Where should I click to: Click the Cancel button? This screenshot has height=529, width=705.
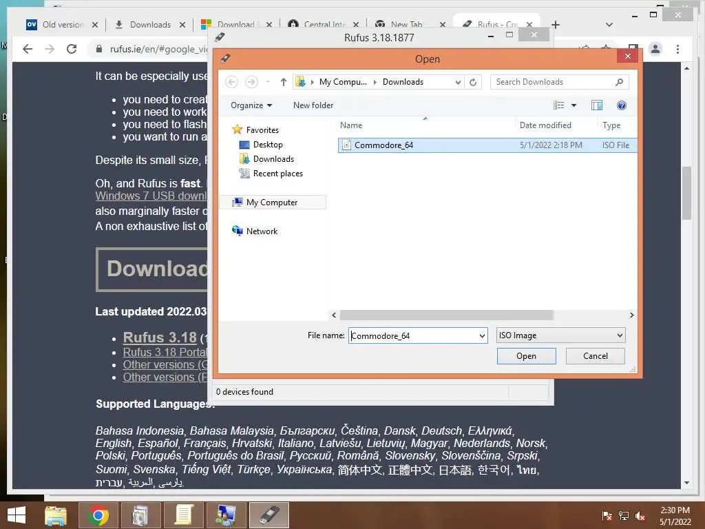coord(596,356)
